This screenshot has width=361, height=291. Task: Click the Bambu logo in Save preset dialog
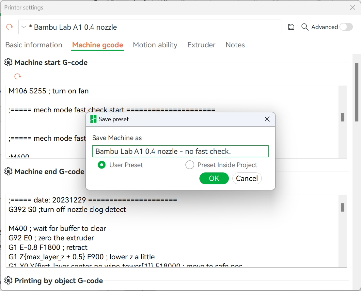coord(93,119)
